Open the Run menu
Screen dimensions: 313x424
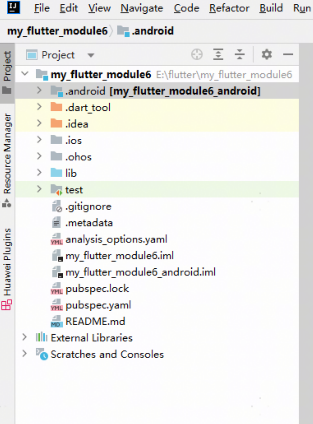[x=302, y=8]
